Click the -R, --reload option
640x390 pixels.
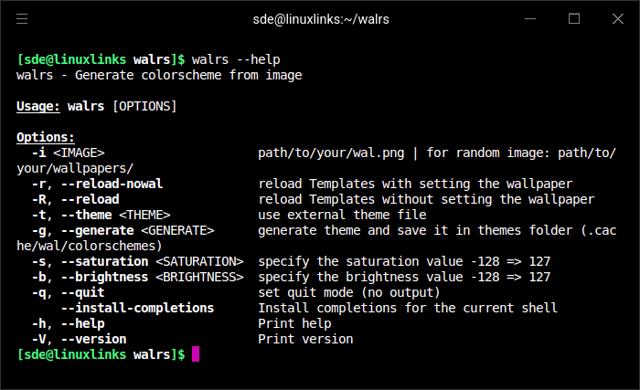[x=76, y=199]
